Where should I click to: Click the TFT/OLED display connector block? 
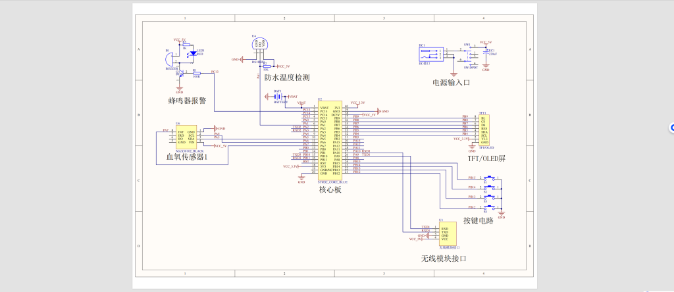click(482, 130)
